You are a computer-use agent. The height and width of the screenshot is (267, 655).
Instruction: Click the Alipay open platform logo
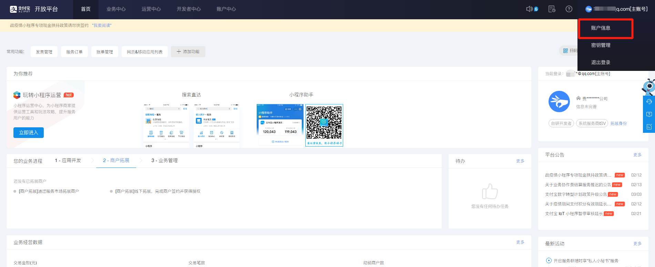pyautogui.click(x=34, y=9)
